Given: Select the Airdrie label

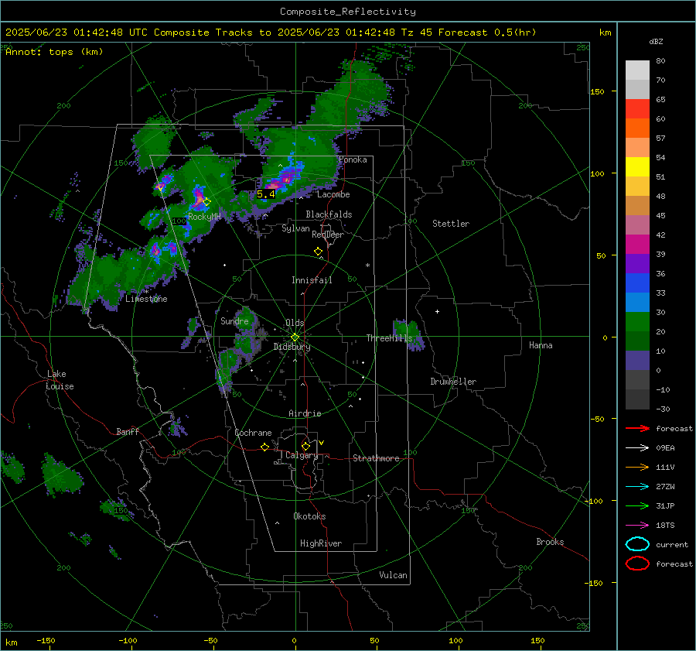Looking at the screenshot, I should [x=305, y=413].
